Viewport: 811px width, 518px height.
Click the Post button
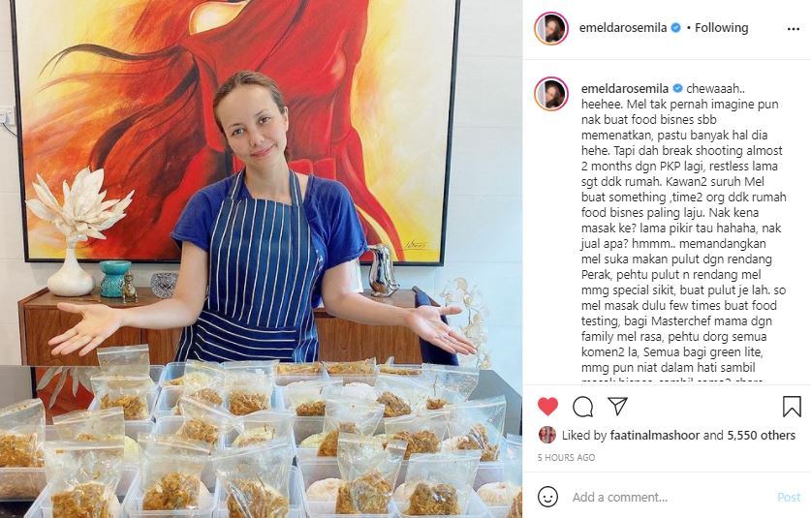(x=789, y=498)
